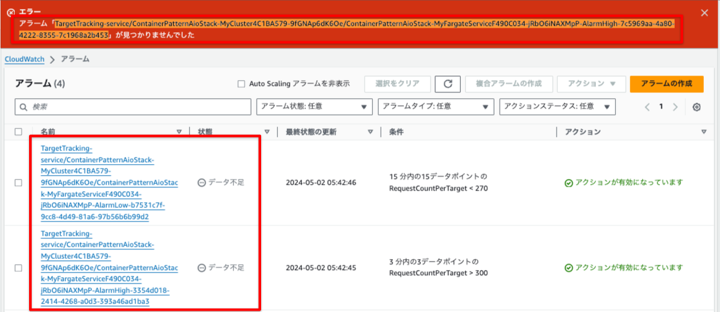Click the アラーム (4) heading
720x312 pixels.
tap(41, 83)
